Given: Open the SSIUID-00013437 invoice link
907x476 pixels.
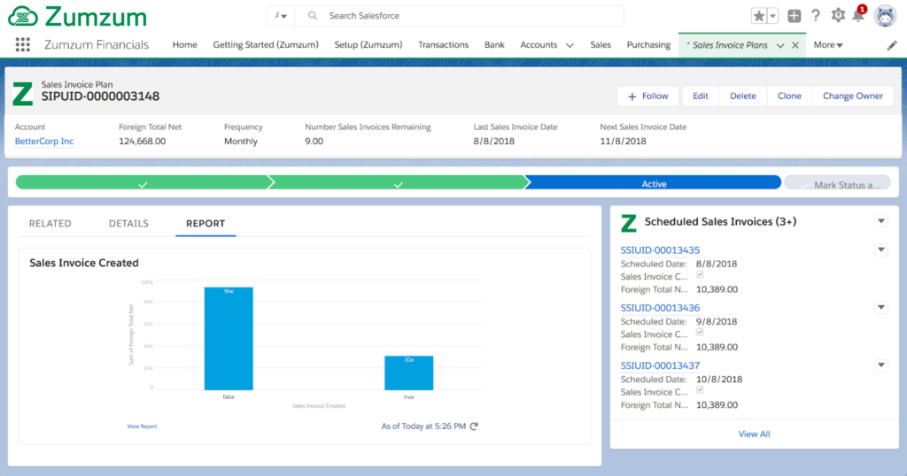Looking at the screenshot, I should (660, 365).
